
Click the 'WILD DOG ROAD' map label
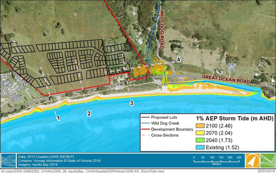click(162, 30)
